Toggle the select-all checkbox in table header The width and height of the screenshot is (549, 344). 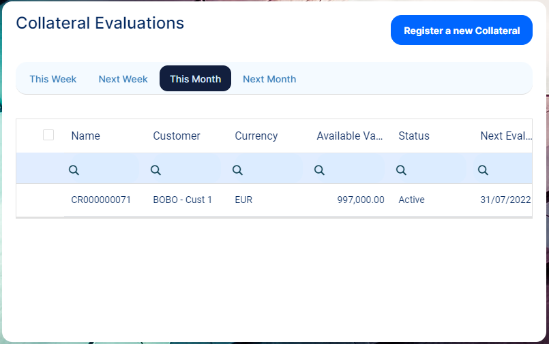48,135
